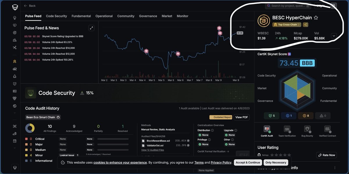The height and width of the screenshot is (174, 349).
Task: Copy the BlockRewardBase.sol hash
Action: pos(188,141)
